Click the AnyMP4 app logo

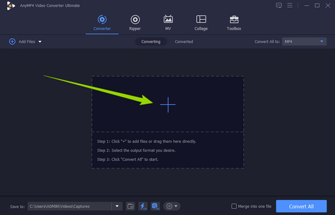pos(11,6)
